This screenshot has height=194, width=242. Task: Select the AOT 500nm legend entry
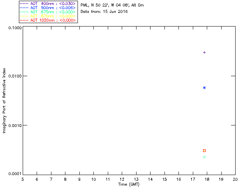(48, 8)
